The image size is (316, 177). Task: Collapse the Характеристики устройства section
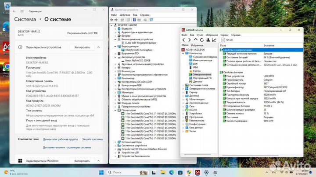pyautogui.click(x=98, y=47)
